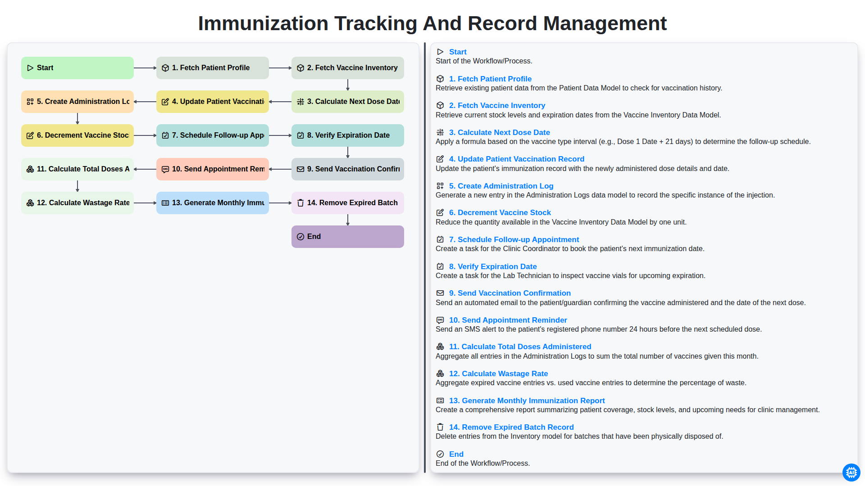This screenshot has width=865, height=486.
Task: Open the End link in the step list
Action: (456, 454)
